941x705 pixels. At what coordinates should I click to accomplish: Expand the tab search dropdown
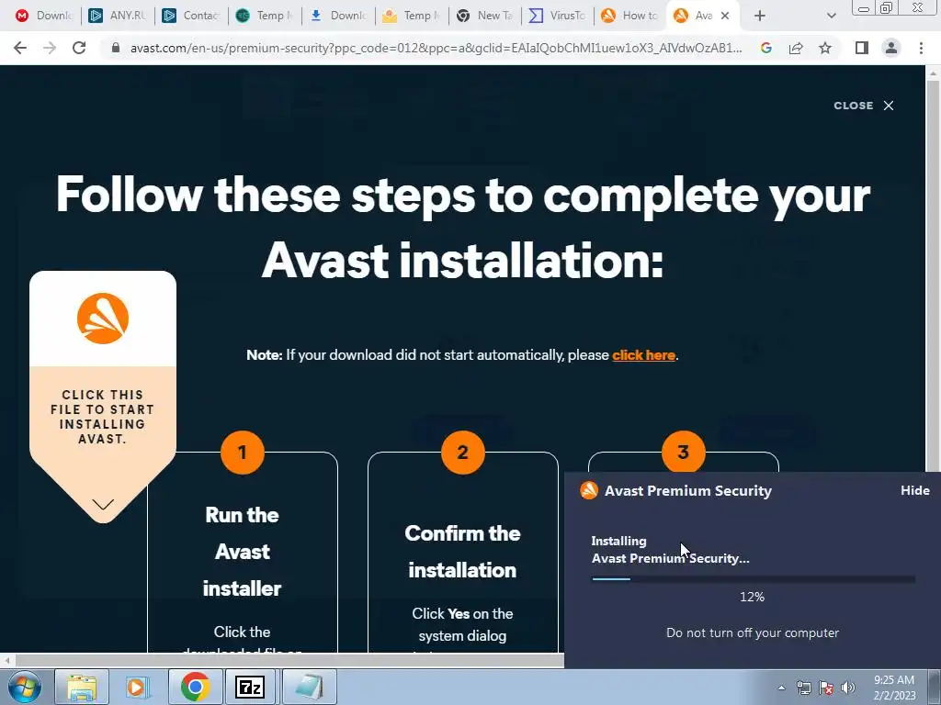[831, 16]
